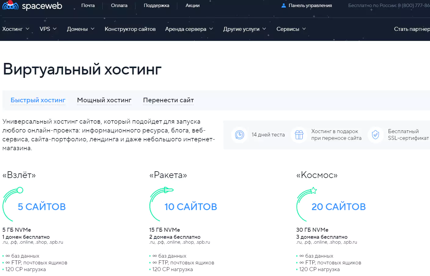
Task: Click the Акции link in top bar
Action: coord(192,5)
